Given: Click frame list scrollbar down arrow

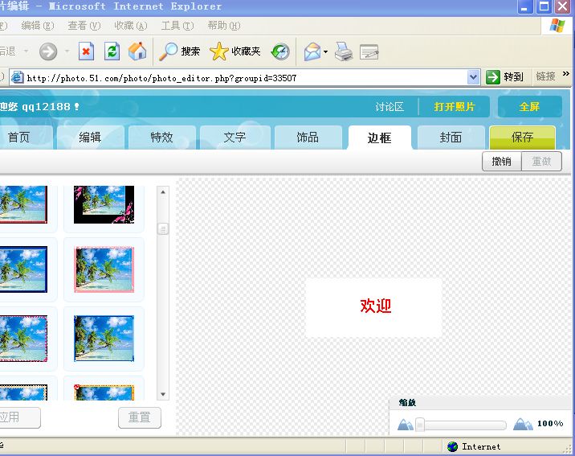Looking at the screenshot, I should [x=163, y=394].
